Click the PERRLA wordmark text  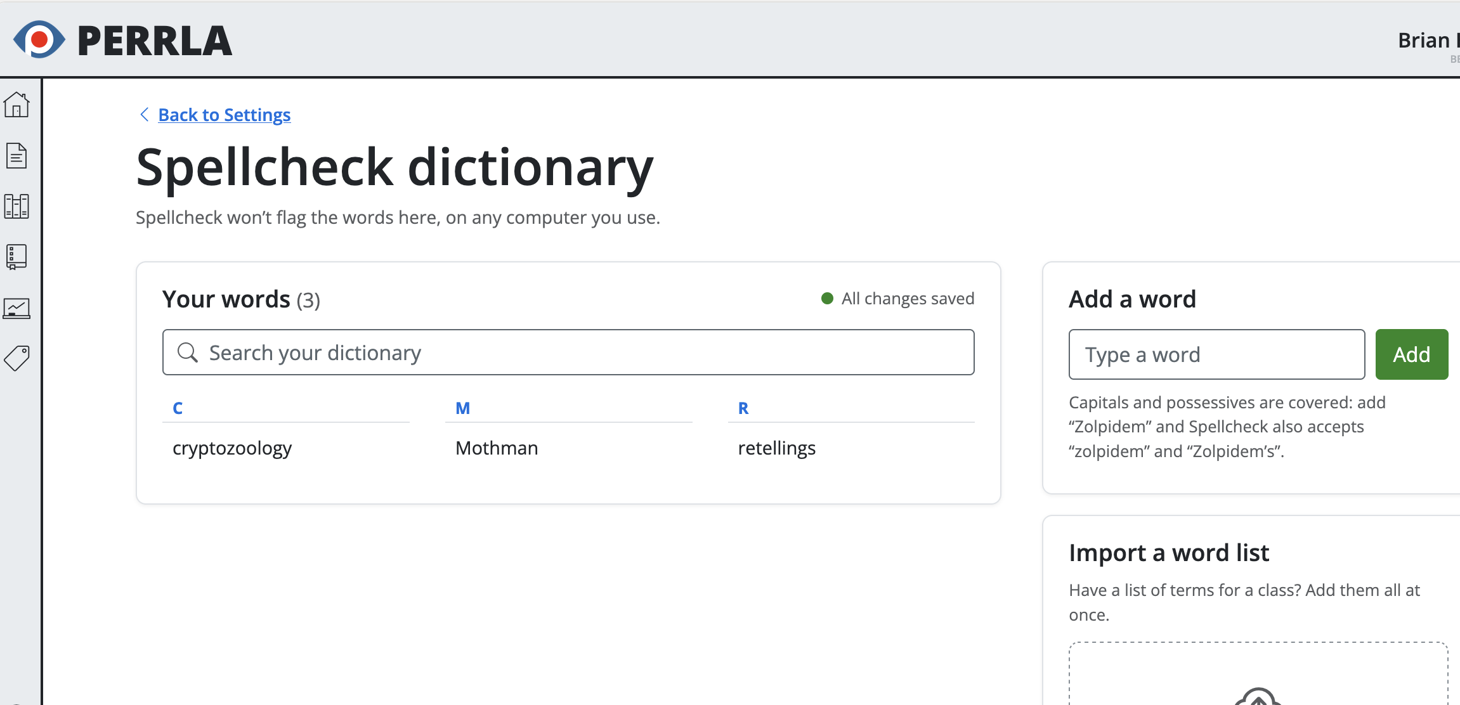click(155, 41)
